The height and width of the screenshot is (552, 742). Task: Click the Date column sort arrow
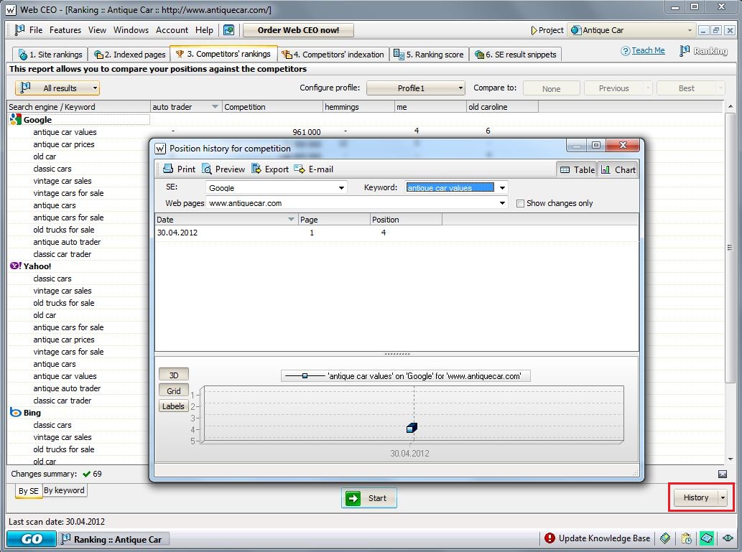tap(291, 220)
